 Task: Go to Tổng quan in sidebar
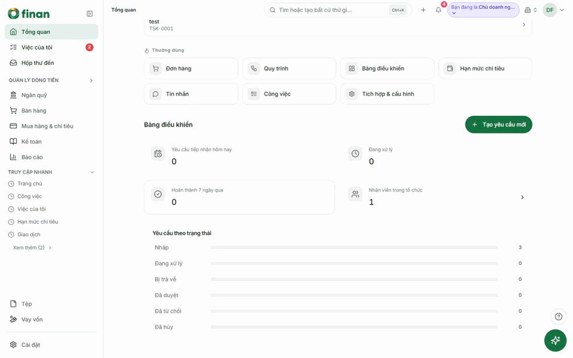point(51,32)
